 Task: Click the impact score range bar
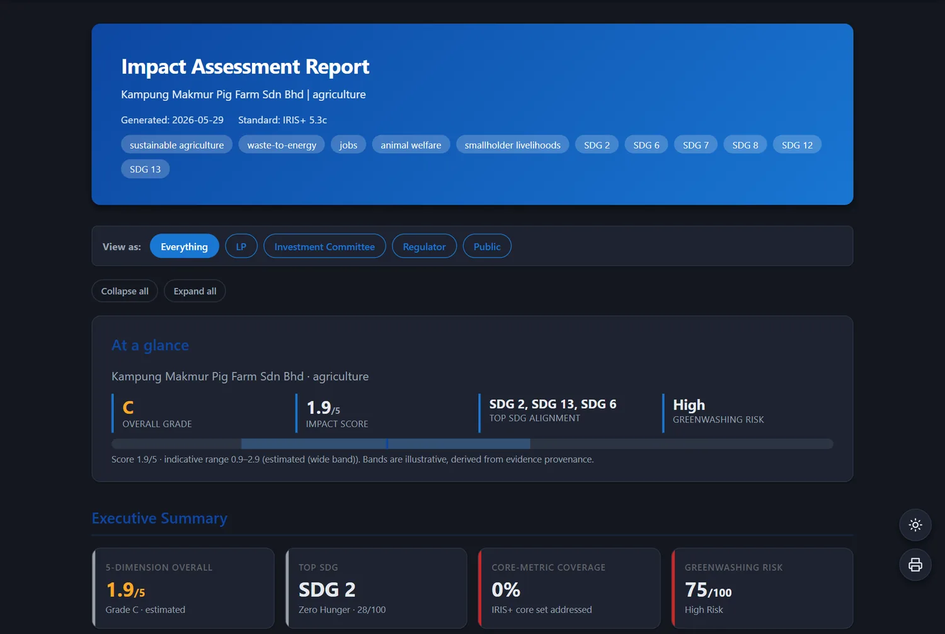tap(472, 444)
